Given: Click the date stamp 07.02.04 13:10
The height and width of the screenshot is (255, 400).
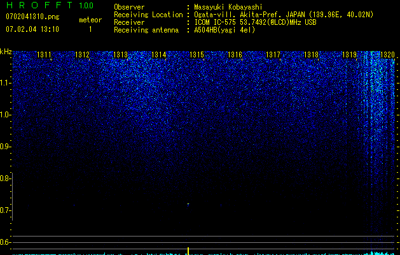Looking at the screenshot, I should pos(32,29).
